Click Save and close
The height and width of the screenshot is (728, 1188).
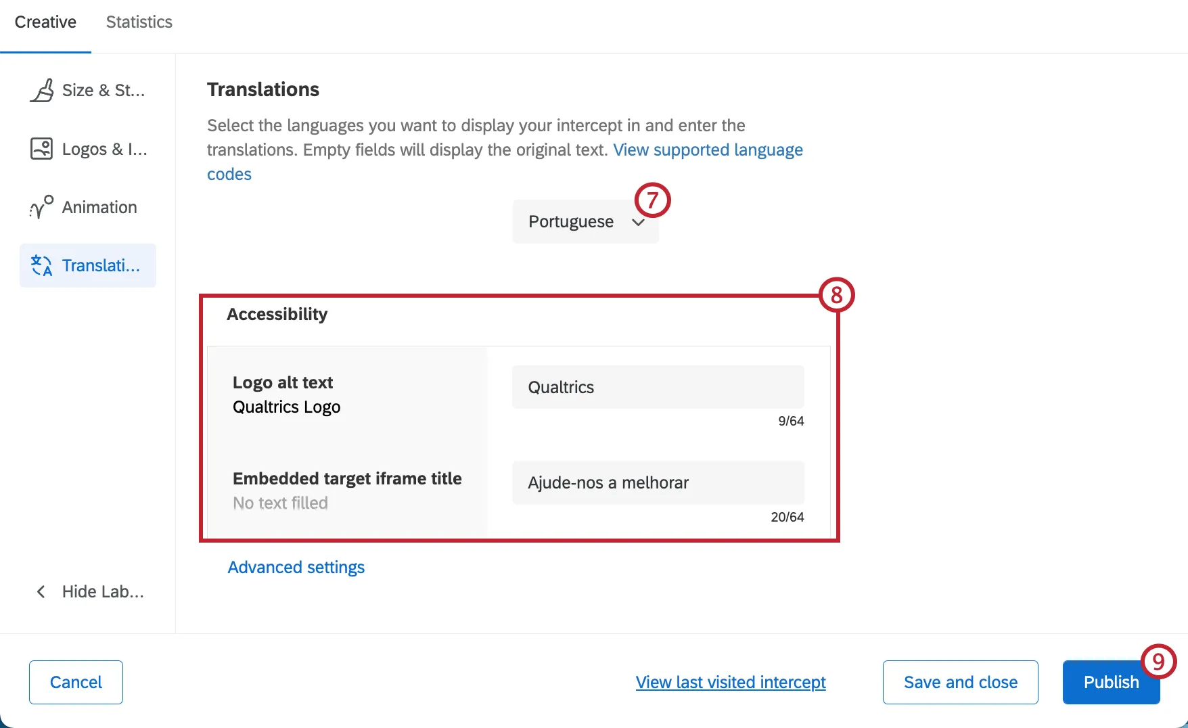tap(960, 682)
